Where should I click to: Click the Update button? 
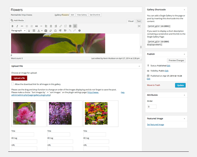pyautogui.click(x=180, y=85)
